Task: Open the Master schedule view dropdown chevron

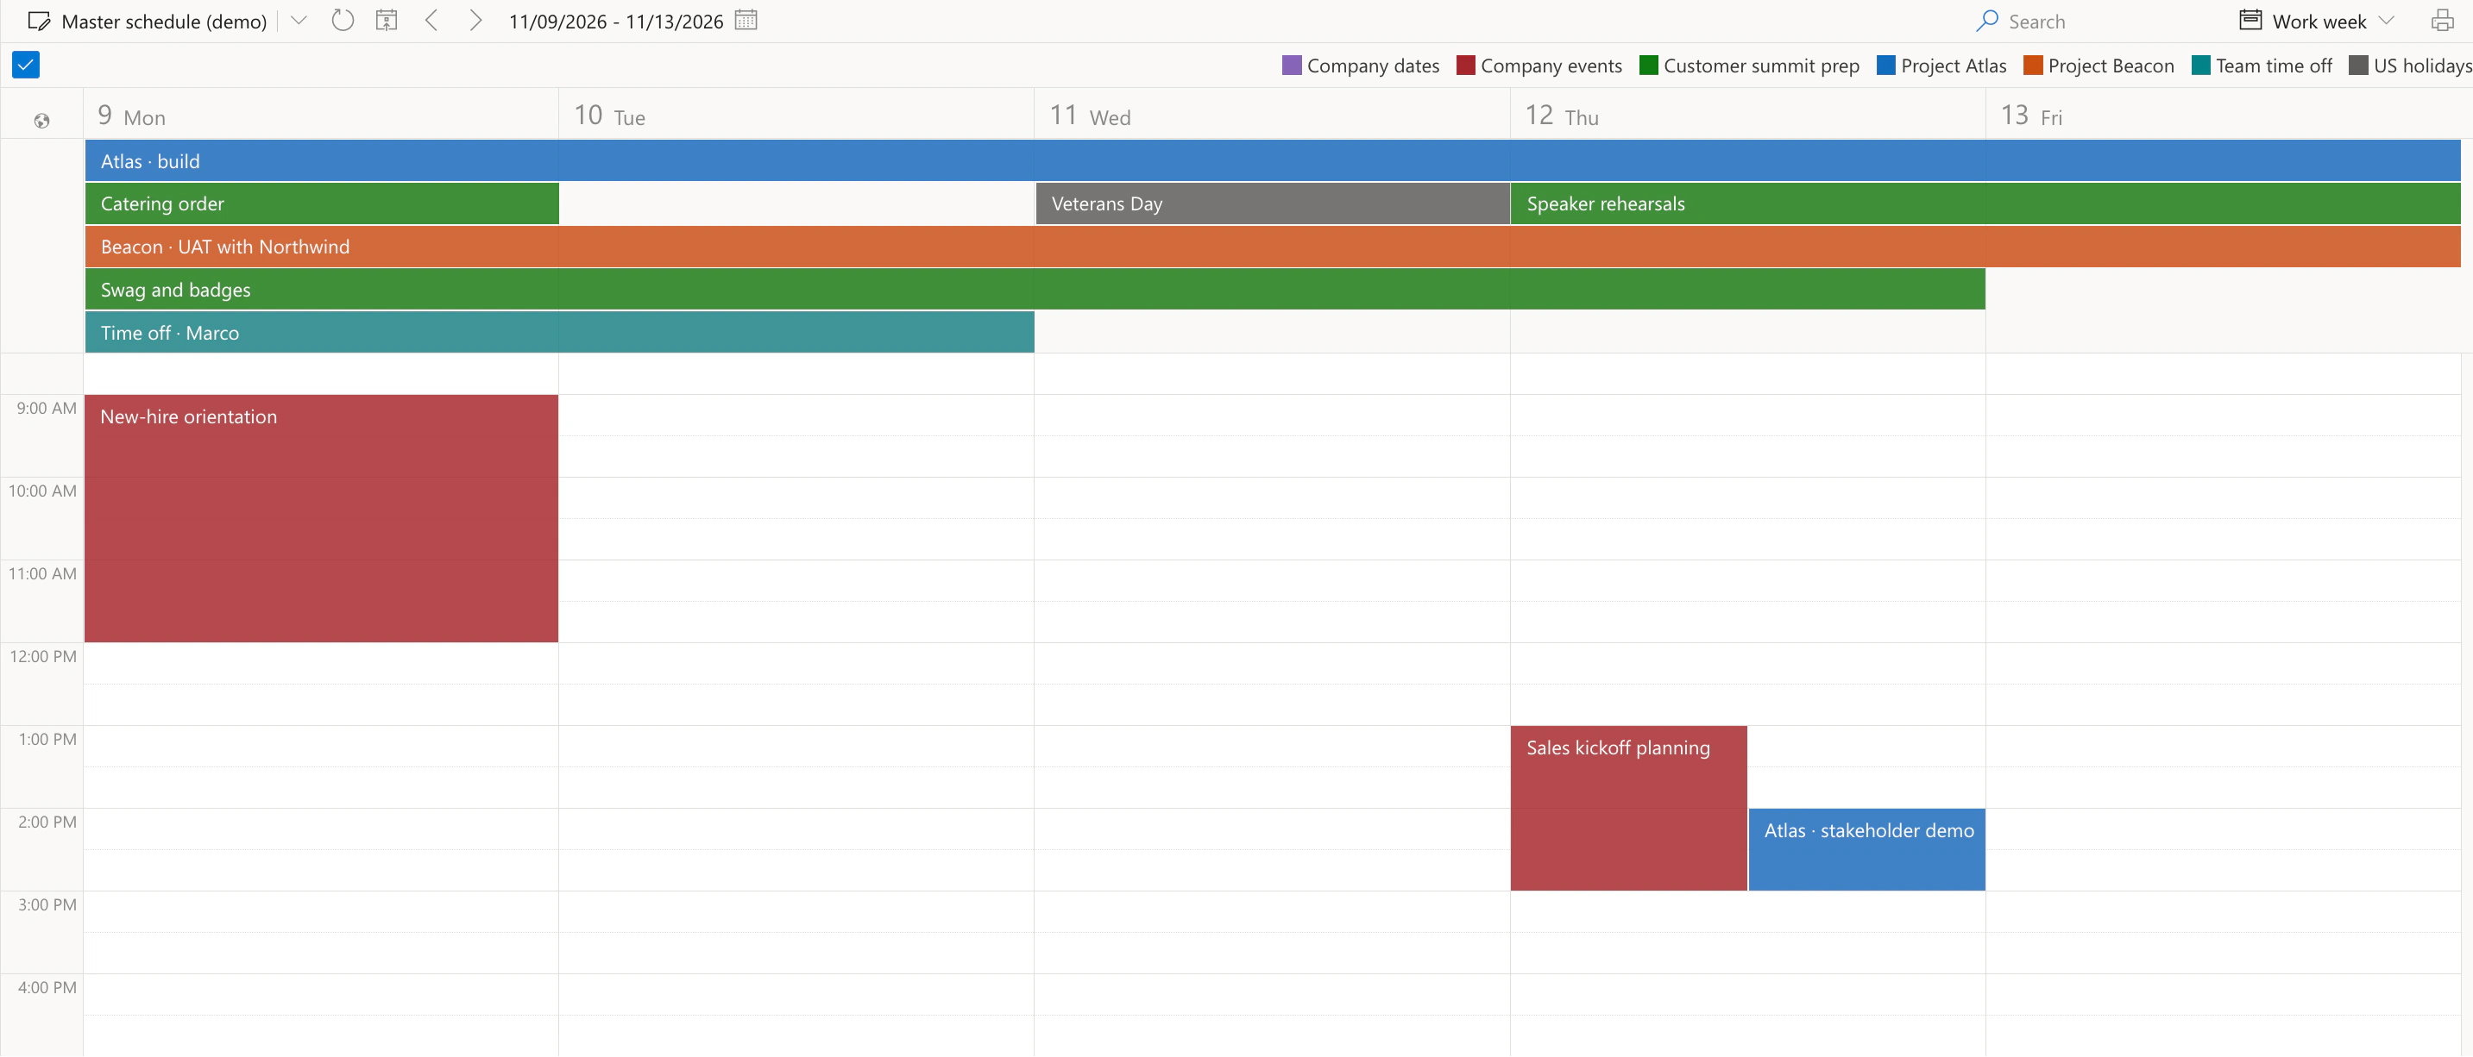Action: 299,20
